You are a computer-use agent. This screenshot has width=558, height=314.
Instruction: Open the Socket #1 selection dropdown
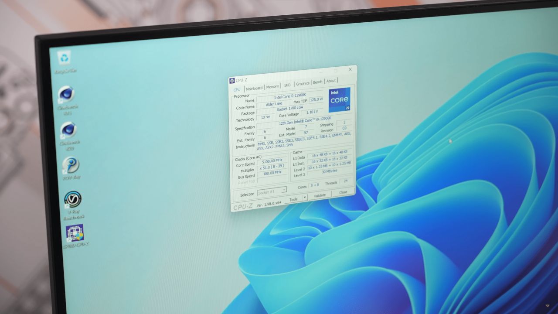pyautogui.click(x=272, y=191)
